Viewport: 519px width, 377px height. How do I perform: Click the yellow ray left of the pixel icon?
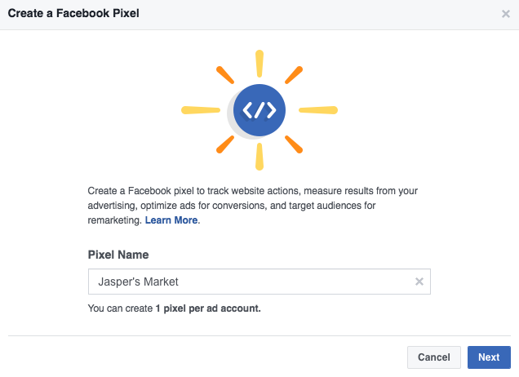201,110
